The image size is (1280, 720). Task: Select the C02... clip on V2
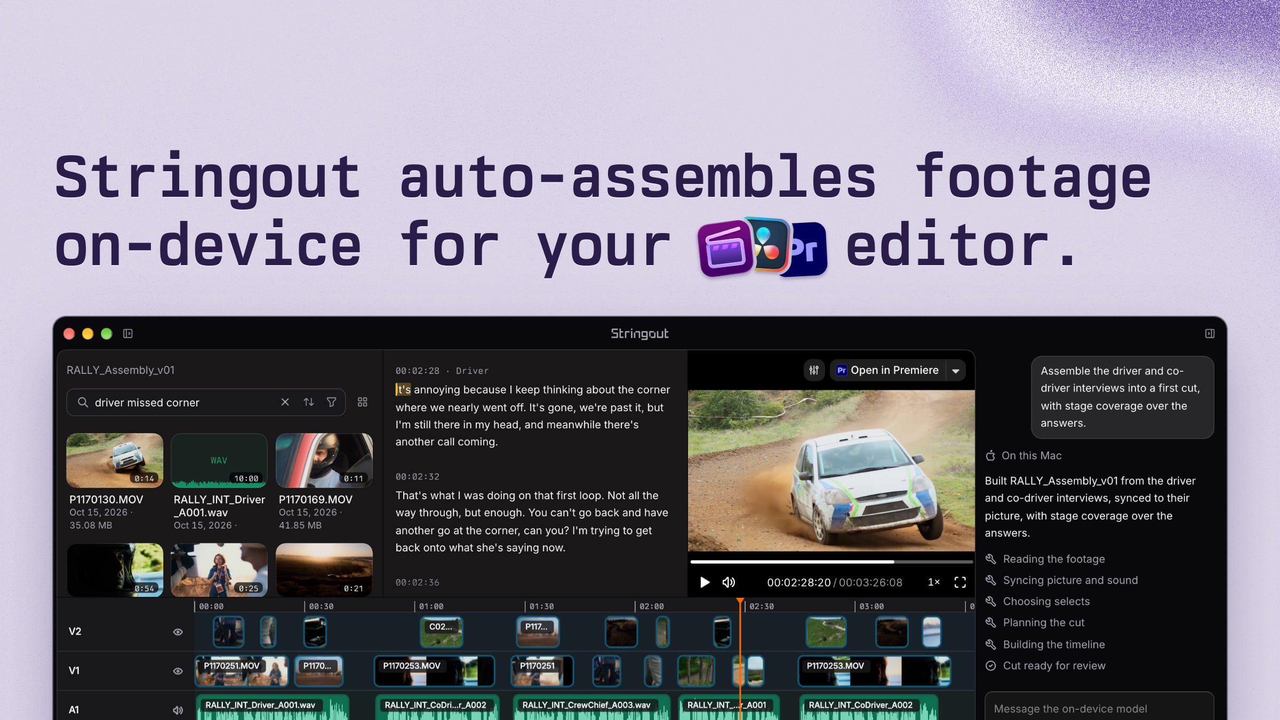tap(441, 632)
